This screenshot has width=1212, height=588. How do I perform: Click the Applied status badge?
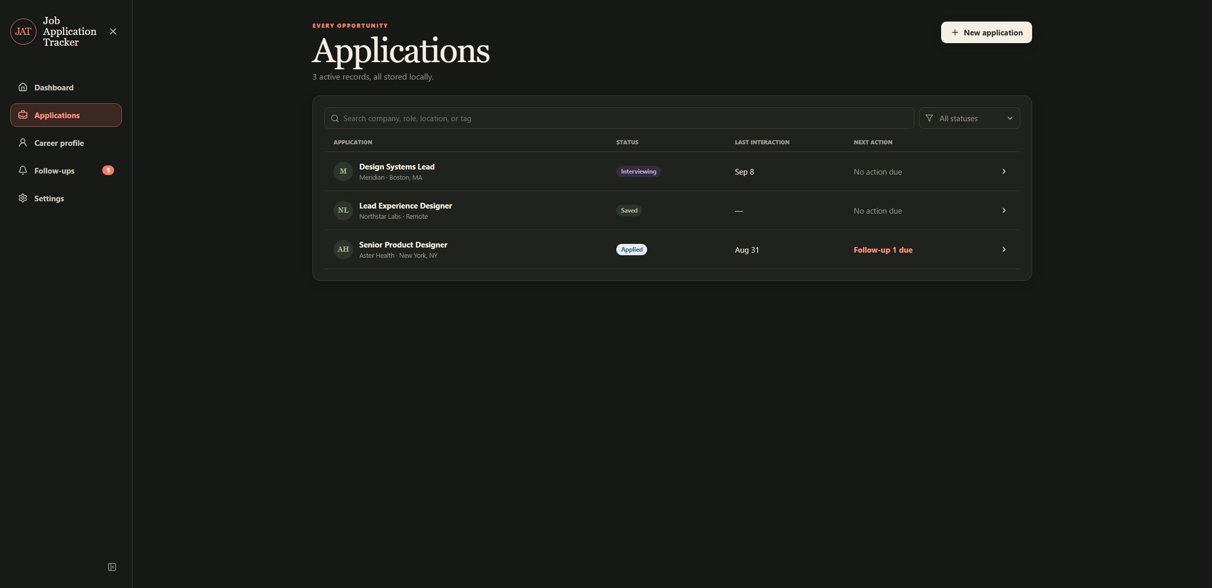click(632, 250)
